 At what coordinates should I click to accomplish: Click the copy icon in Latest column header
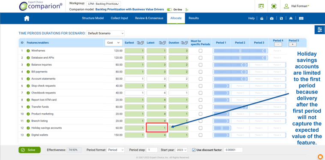click(164, 43)
